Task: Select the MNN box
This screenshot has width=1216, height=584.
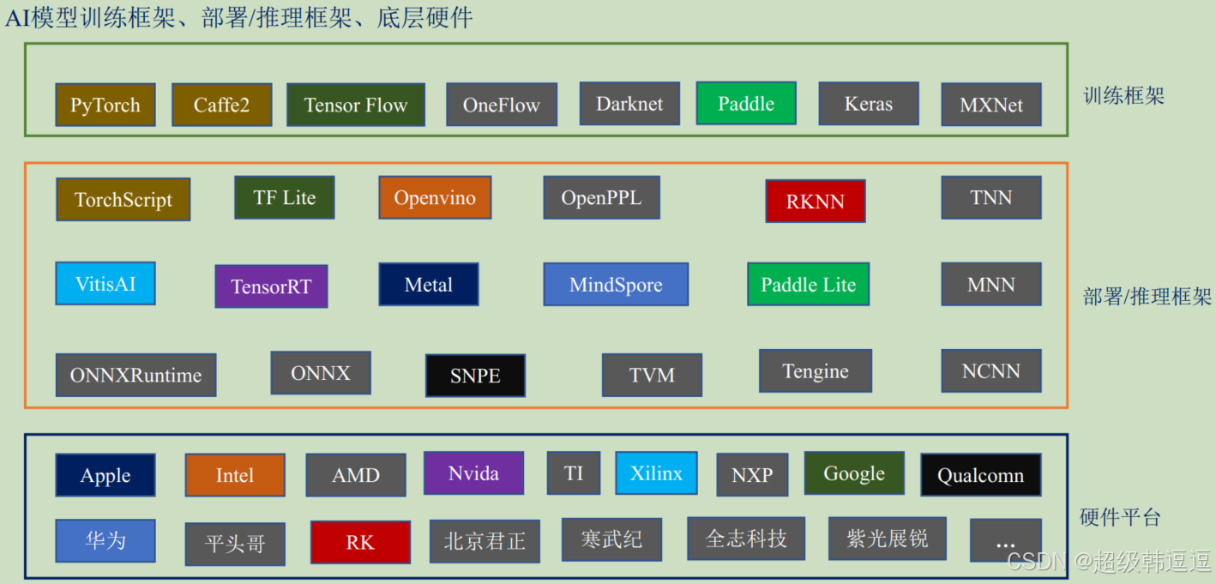Action: click(991, 284)
